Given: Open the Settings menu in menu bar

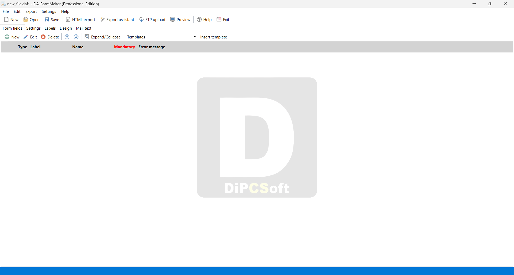Looking at the screenshot, I should click(49, 11).
